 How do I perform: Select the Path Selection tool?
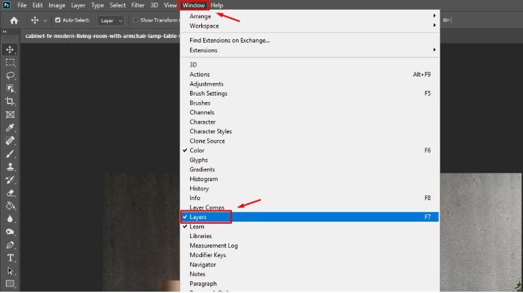click(x=10, y=271)
